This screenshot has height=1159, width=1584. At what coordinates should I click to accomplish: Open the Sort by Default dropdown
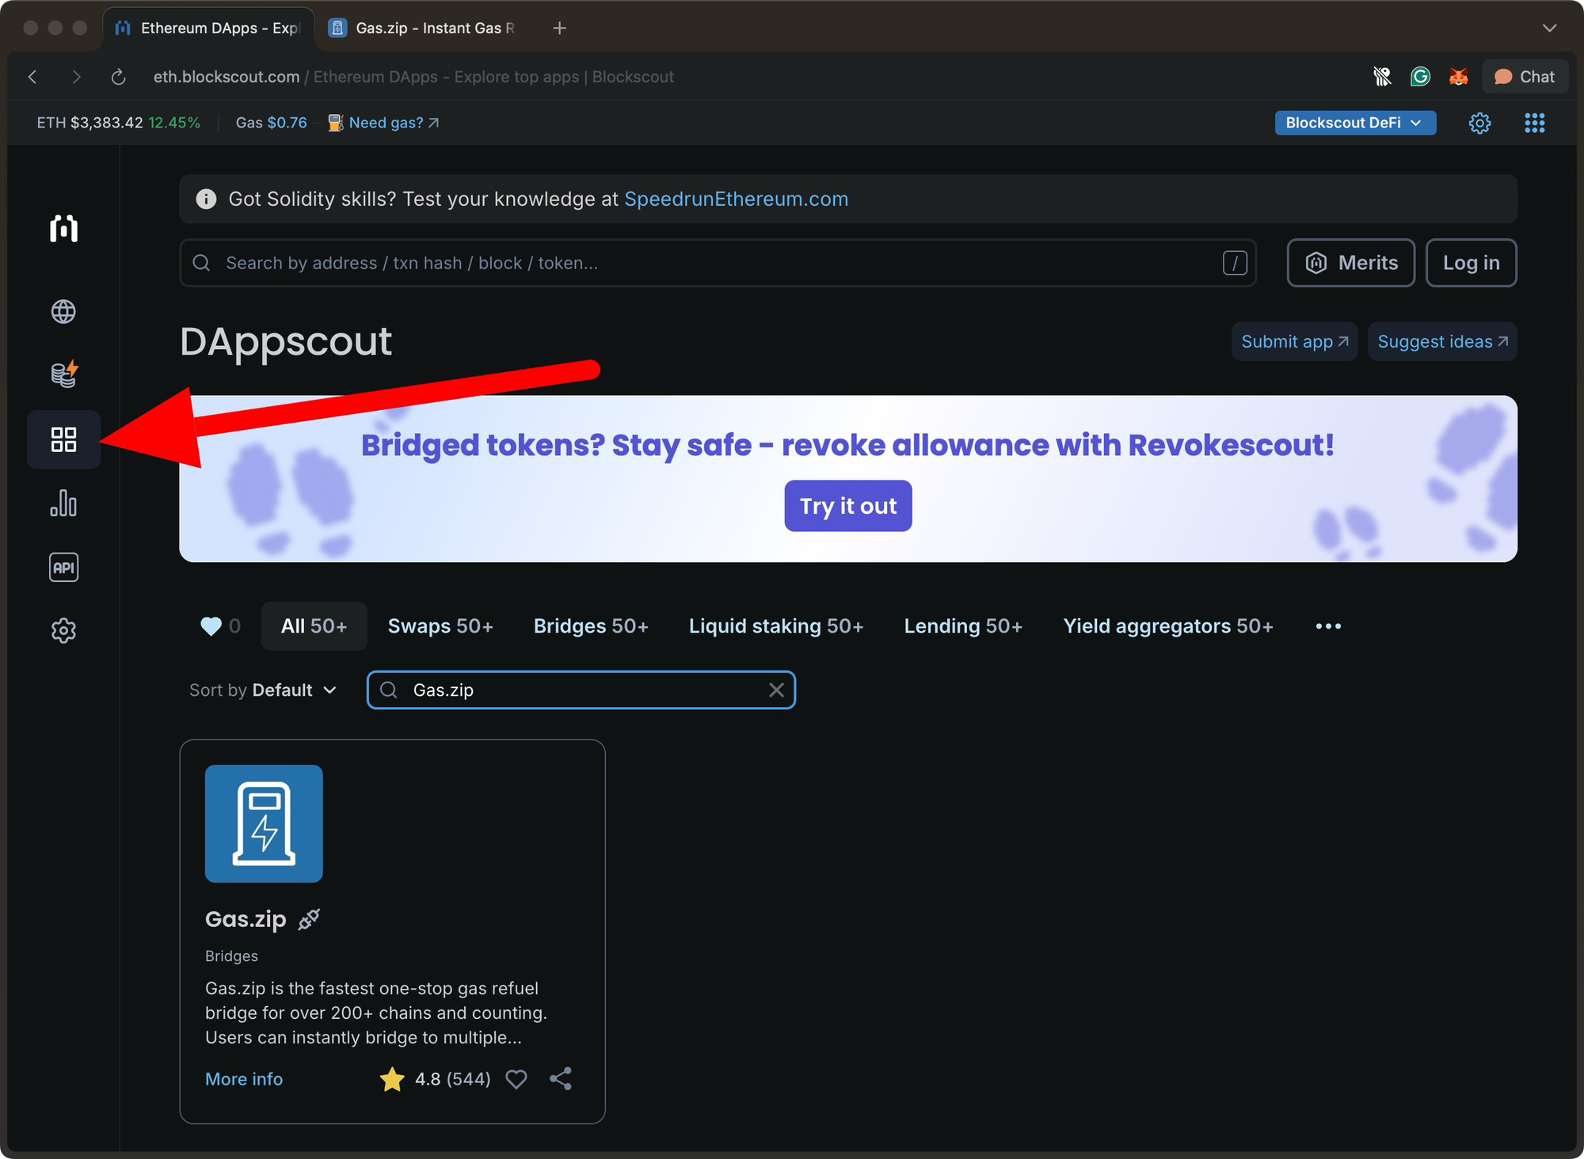click(x=264, y=690)
